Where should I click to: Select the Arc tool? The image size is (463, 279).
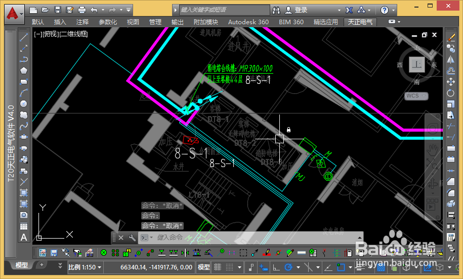[24, 93]
